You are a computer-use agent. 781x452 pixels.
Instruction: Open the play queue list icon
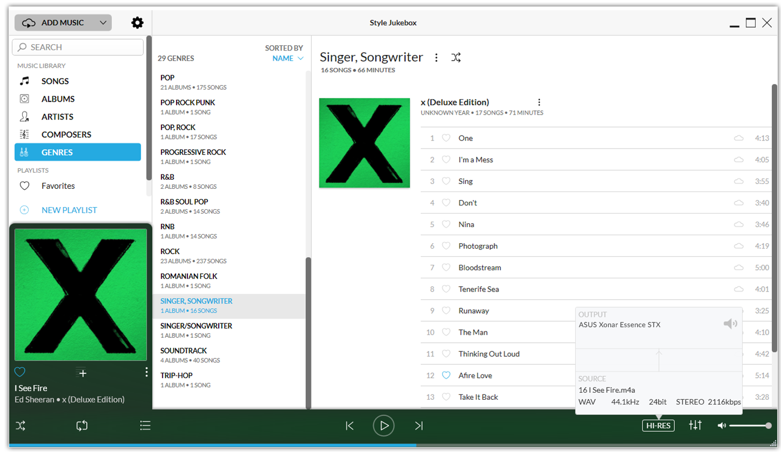[145, 426]
